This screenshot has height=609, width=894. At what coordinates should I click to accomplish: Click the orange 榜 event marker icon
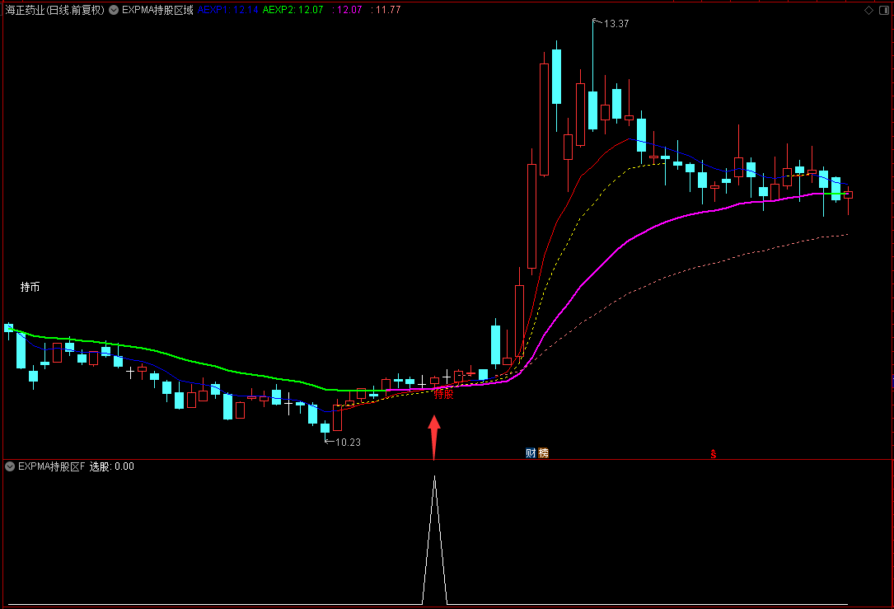543,452
